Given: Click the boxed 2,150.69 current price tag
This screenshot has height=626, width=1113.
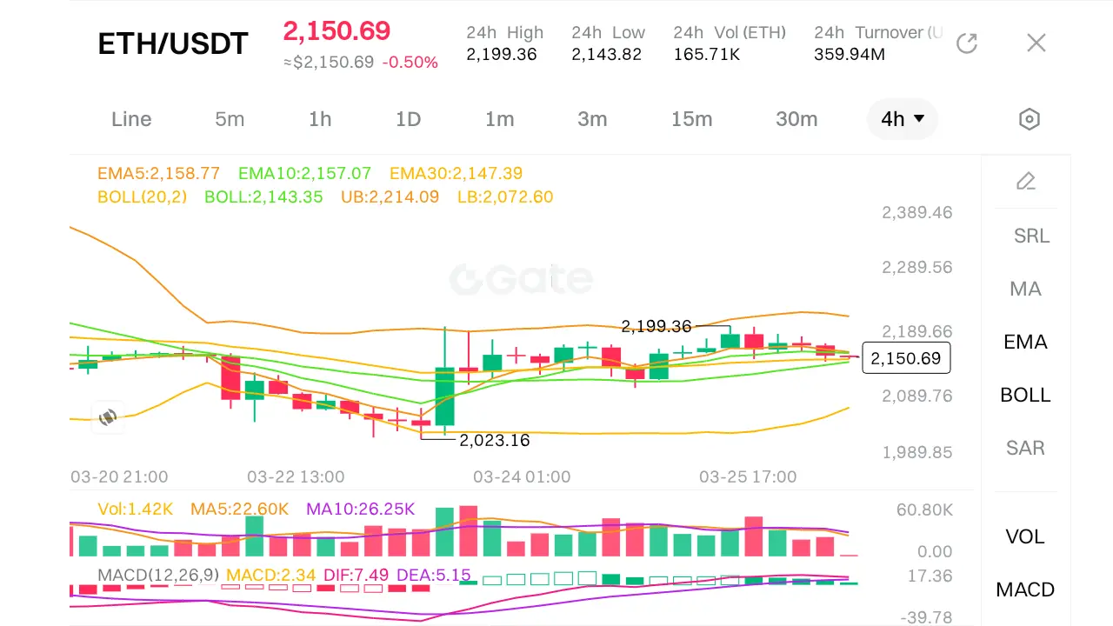Looking at the screenshot, I should pyautogui.click(x=906, y=358).
